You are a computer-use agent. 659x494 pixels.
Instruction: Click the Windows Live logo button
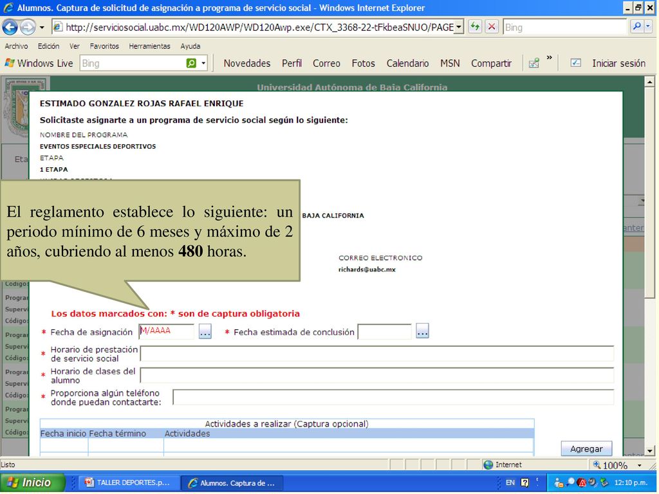[39, 64]
